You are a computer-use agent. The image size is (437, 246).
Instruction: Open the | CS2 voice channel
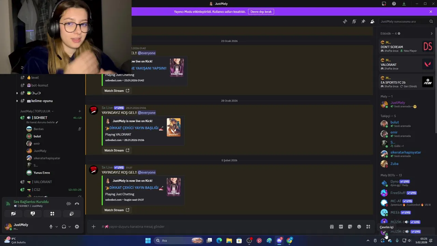51,190
